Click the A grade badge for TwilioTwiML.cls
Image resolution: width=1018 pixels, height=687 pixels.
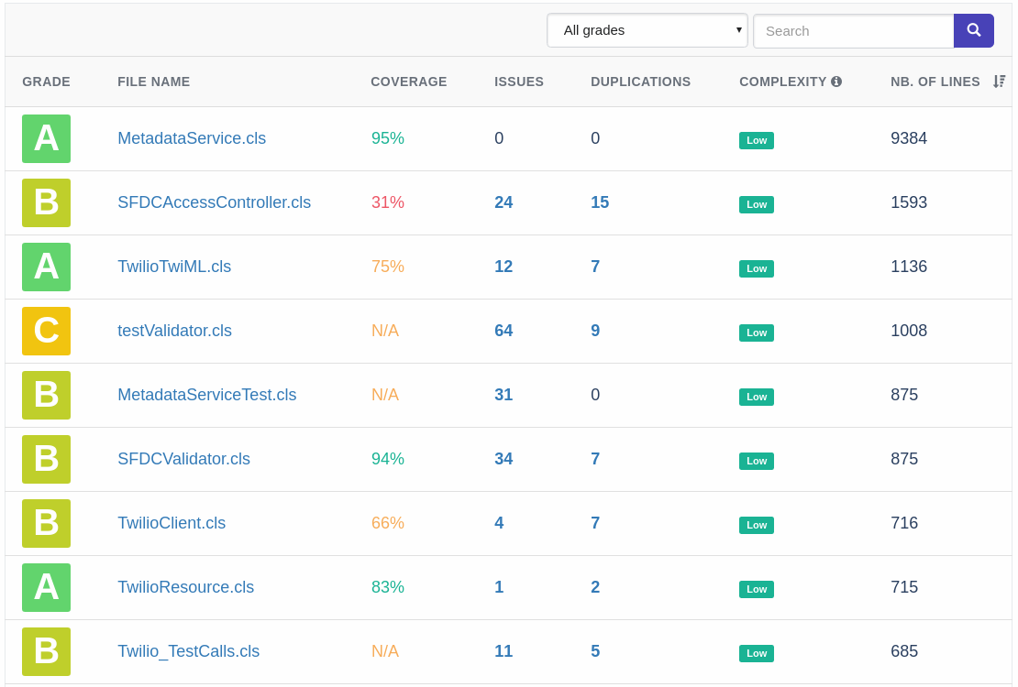[x=46, y=267]
